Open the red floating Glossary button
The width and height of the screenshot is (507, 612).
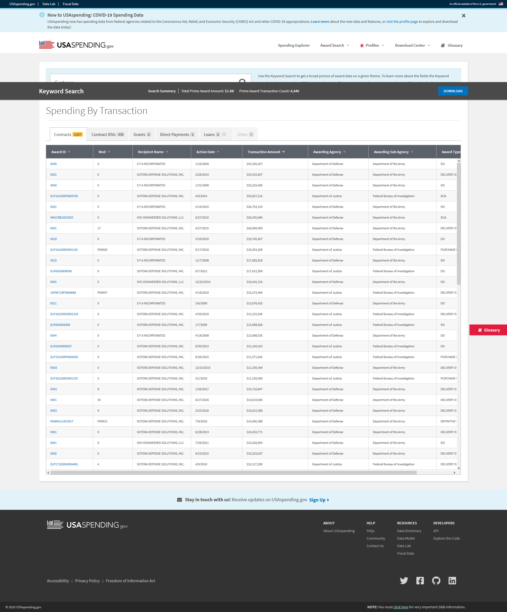coord(488,330)
